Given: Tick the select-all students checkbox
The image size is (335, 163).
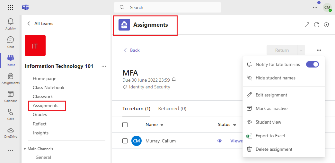Looking at the screenshot, I should pos(125,125).
